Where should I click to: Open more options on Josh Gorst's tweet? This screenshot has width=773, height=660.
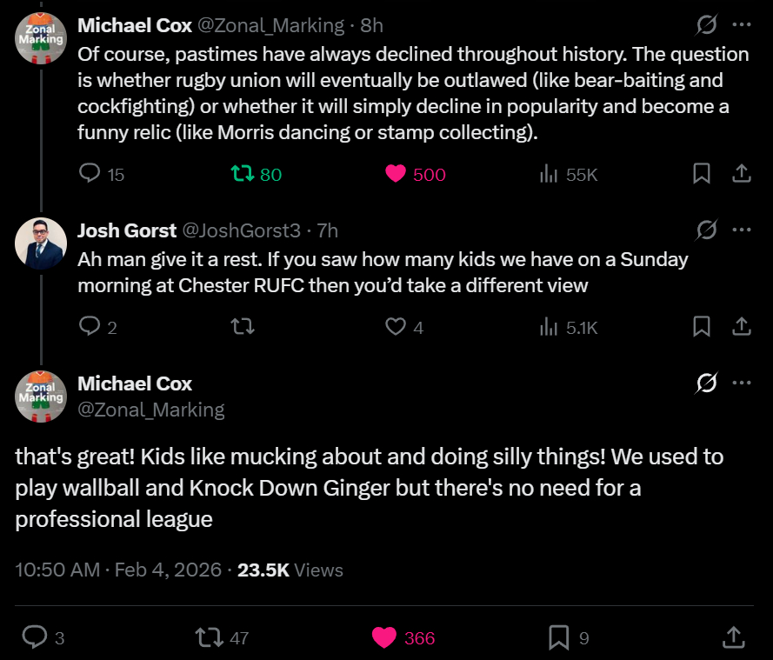click(741, 230)
